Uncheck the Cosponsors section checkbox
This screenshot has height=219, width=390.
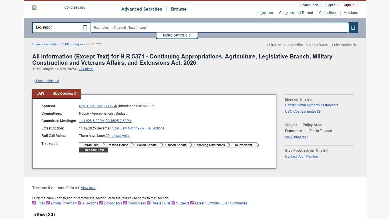coord(101,203)
